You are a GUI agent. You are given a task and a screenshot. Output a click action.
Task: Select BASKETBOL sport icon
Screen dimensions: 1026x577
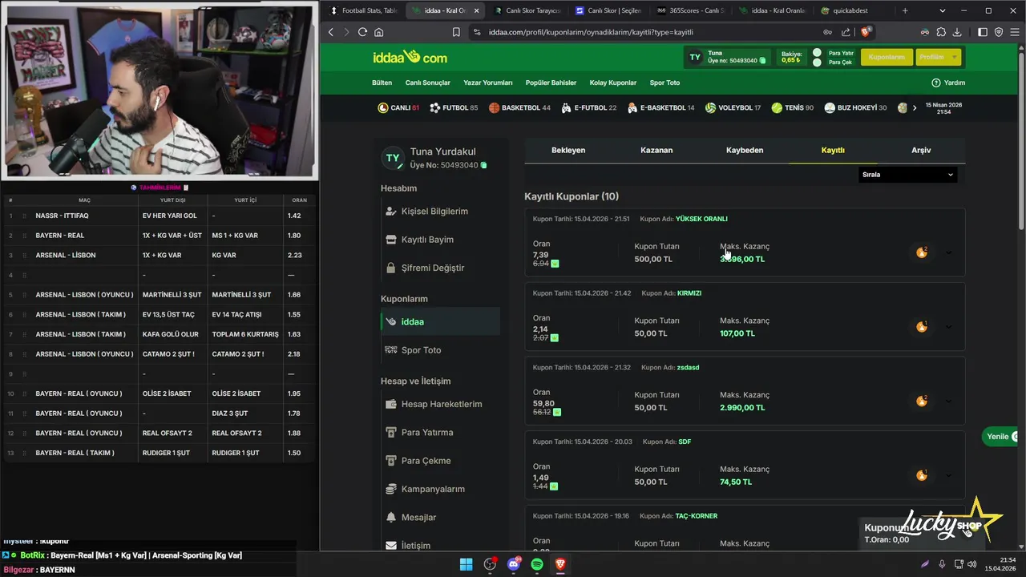[x=494, y=107]
